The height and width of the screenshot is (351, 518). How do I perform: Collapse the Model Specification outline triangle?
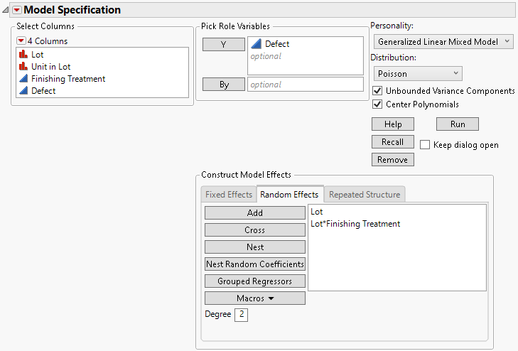click(6, 10)
